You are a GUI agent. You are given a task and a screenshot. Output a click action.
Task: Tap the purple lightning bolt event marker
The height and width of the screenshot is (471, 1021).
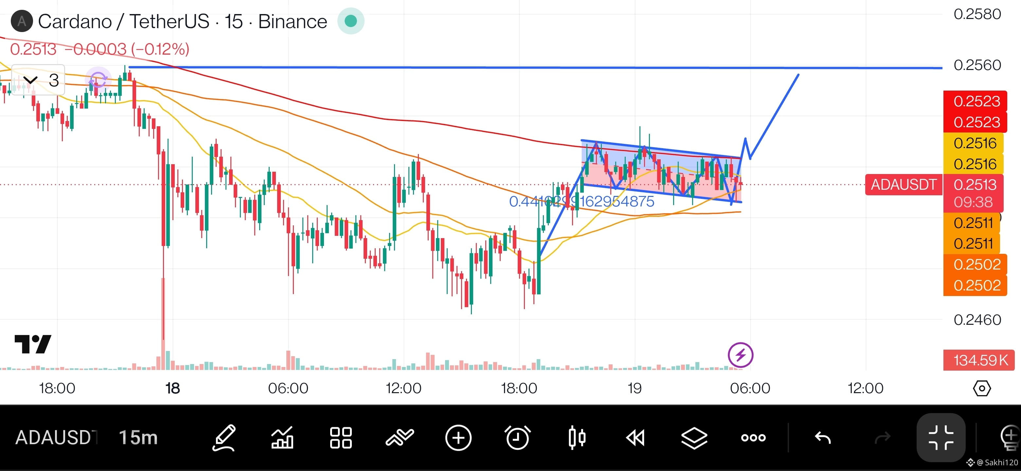point(740,355)
